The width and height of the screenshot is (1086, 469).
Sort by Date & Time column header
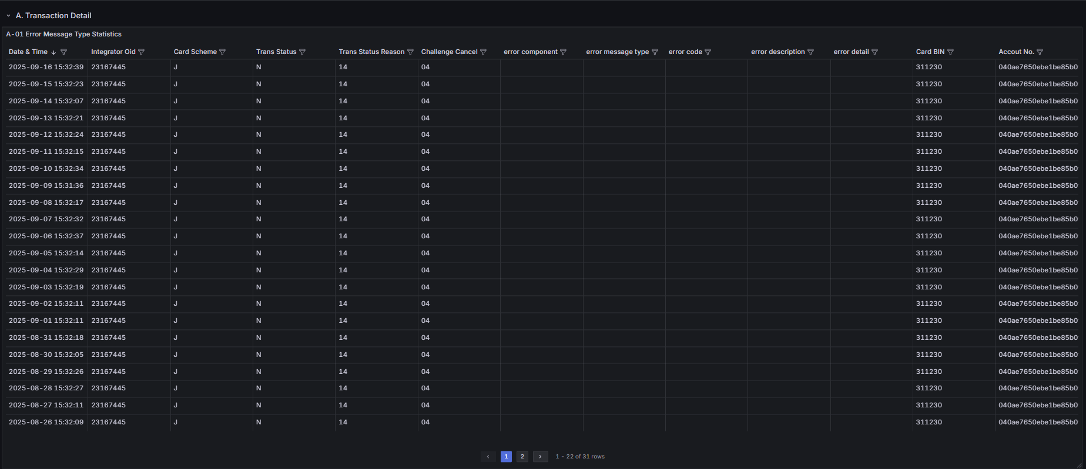(x=28, y=52)
